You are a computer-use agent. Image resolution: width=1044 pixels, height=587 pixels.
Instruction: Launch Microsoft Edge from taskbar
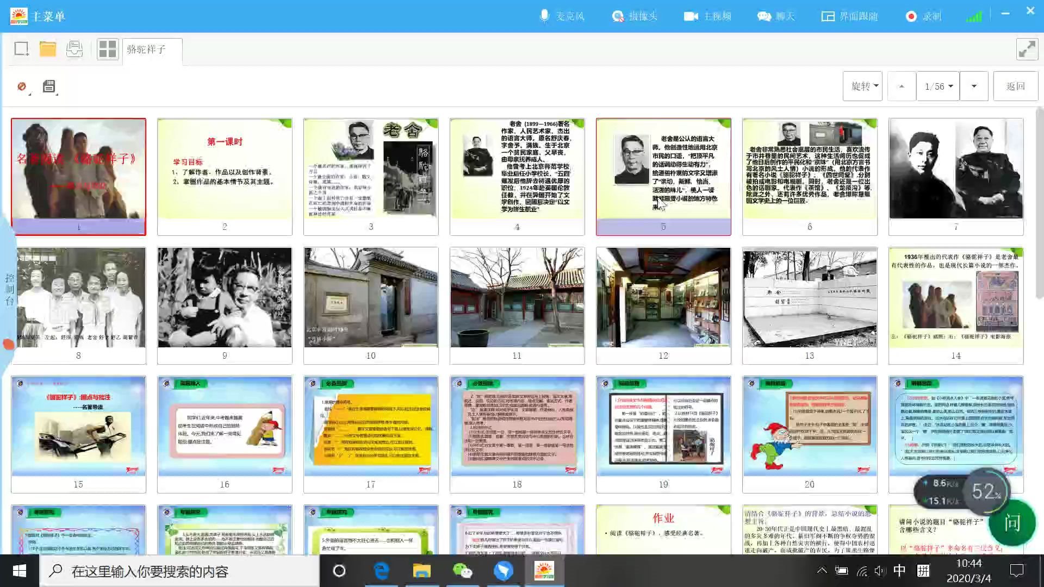pyautogui.click(x=381, y=571)
